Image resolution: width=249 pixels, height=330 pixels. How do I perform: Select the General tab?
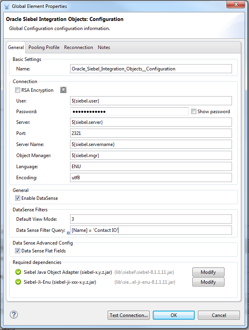[16, 47]
